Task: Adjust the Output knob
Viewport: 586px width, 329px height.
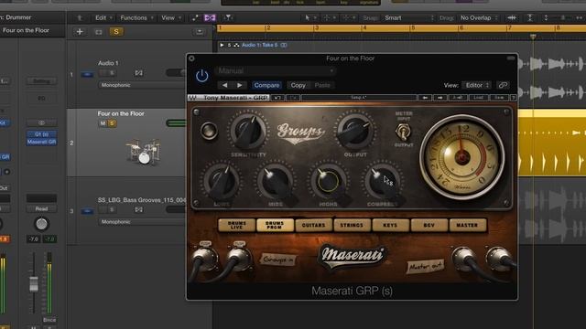Action: point(354,132)
